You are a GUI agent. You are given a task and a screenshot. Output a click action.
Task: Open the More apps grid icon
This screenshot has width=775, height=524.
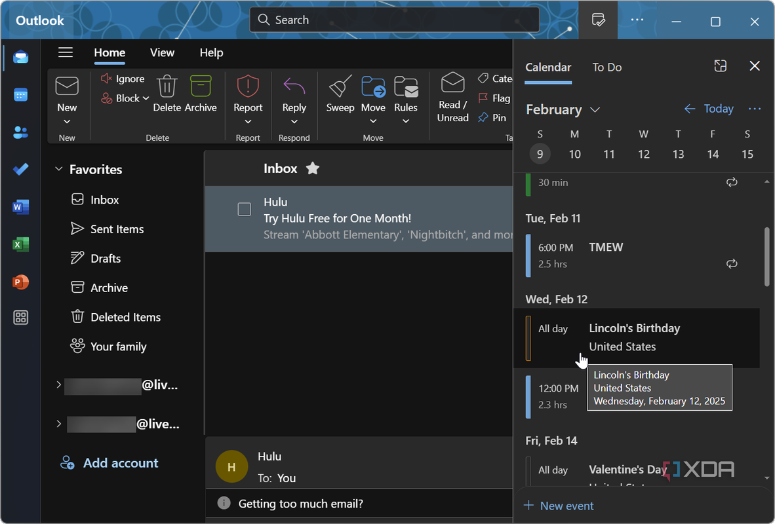(x=21, y=318)
